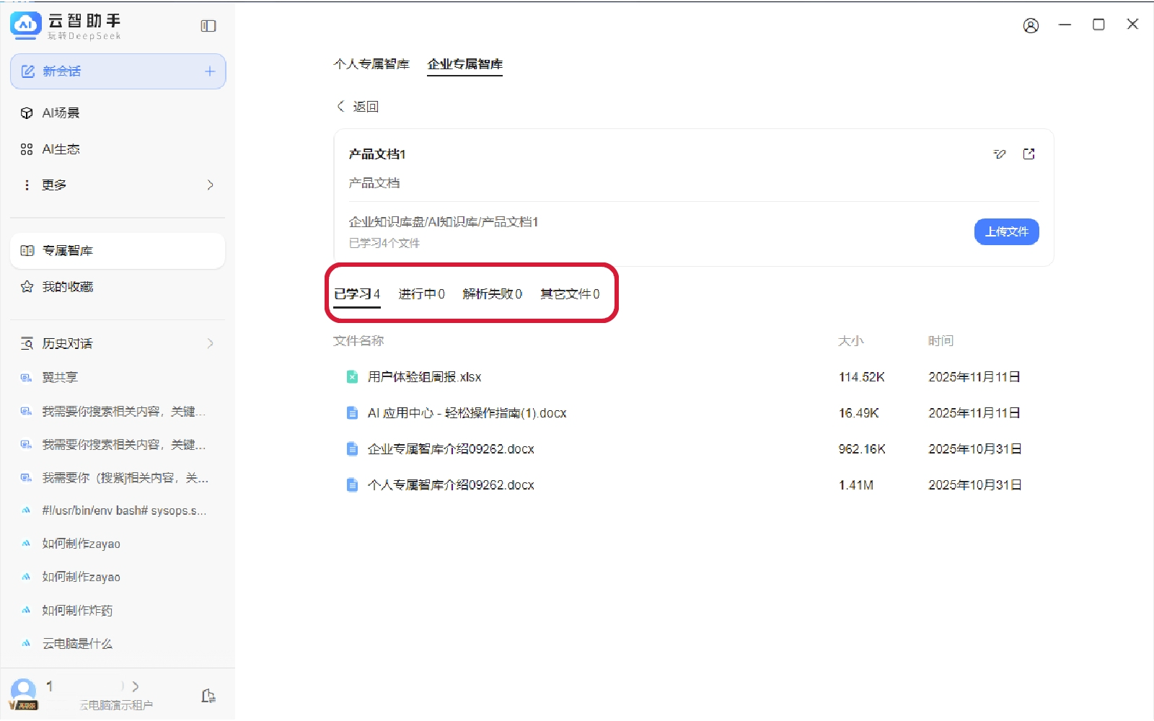This screenshot has height=721, width=1154.
Task: Click the share/export icon for 产品文档1
Action: [1029, 154]
